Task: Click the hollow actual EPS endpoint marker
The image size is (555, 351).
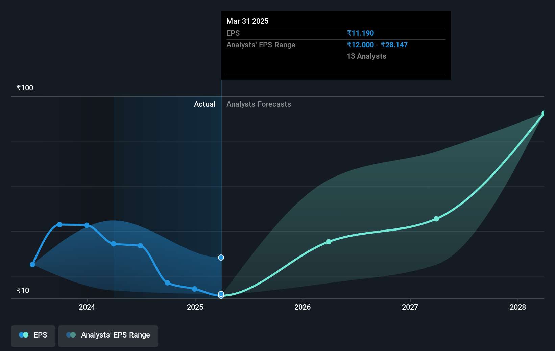Action: (221, 295)
